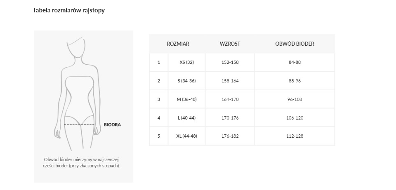Viewport: 396px width, 190px height.
Task: Click hip circumference value 88-96
Action: 295,81
